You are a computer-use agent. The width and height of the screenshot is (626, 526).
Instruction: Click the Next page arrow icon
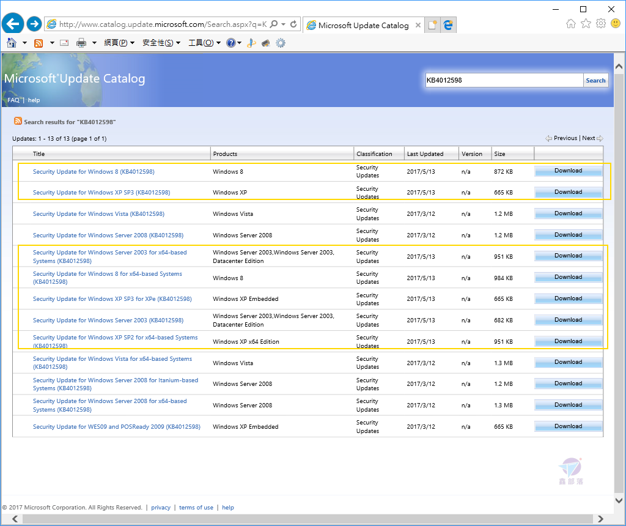[600, 139]
